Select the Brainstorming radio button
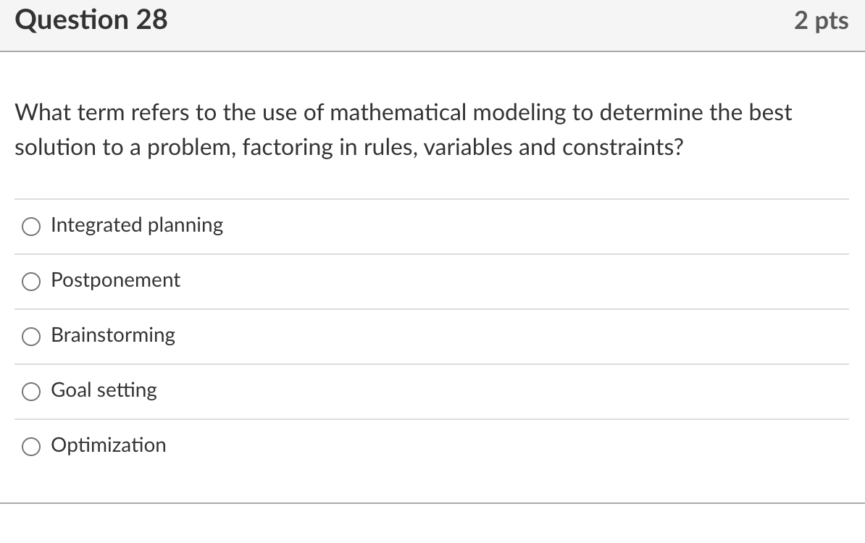 coord(30,336)
